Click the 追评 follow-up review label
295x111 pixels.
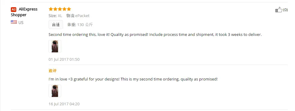coord(52,71)
